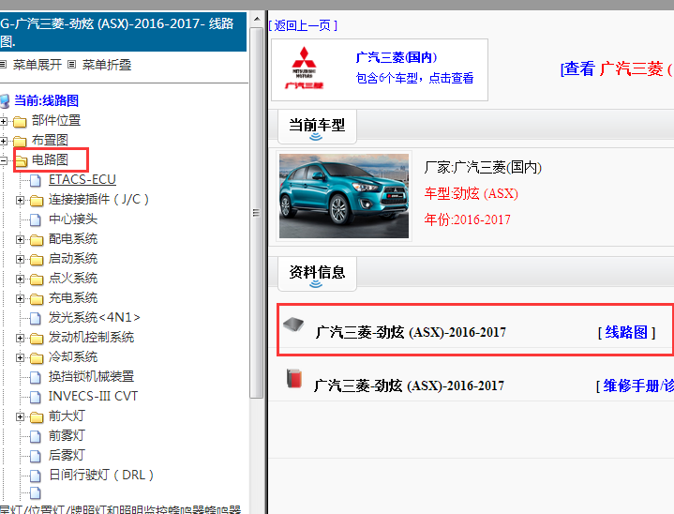The height and width of the screenshot is (514, 674).
Task: Click the 发光系统<4N1> document icon
Action: click(x=36, y=319)
